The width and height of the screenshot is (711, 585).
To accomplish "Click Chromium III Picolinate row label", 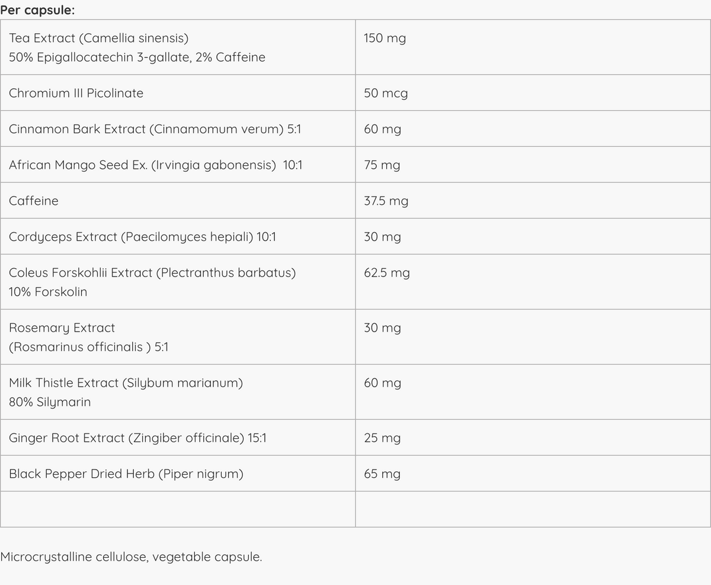I will click(76, 93).
